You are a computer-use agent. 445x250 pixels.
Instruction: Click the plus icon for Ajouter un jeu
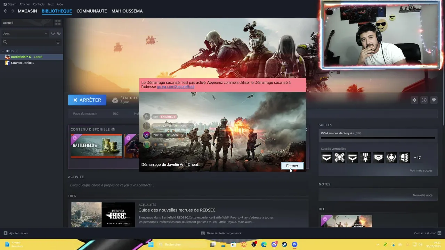click(x=6, y=233)
